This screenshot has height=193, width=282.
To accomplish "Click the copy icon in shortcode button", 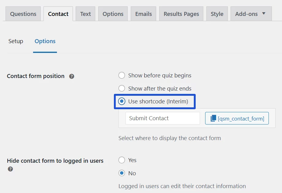I will [213, 118].
